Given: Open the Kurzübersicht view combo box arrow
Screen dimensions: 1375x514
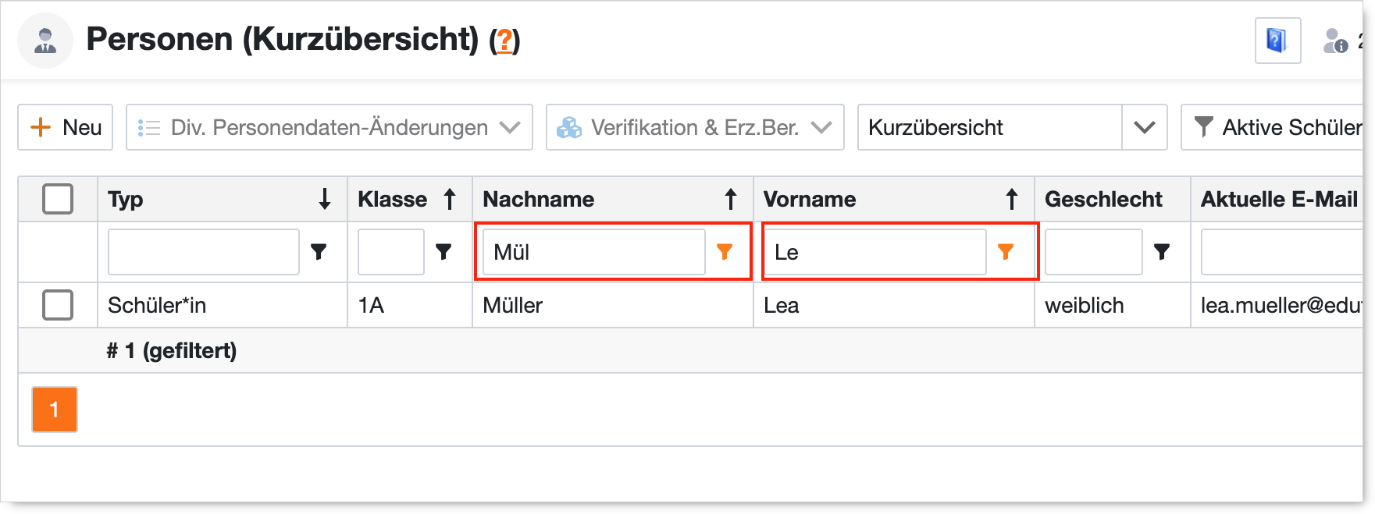Looking at the screenshot, I should 1144,127.
